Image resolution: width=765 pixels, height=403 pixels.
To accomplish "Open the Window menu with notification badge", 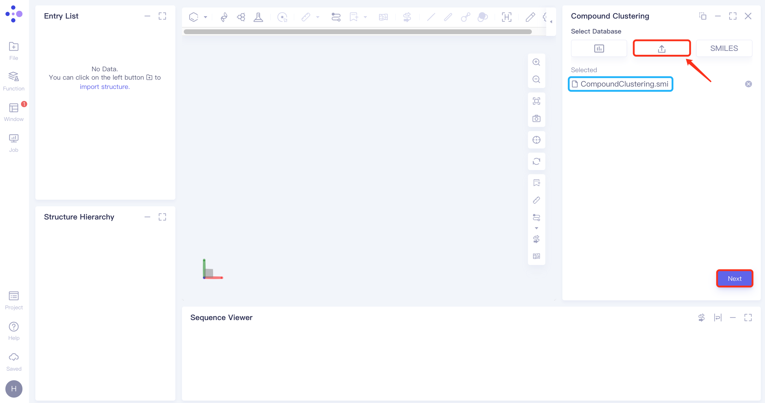I will pyautogui.click(x=13, y=112).
